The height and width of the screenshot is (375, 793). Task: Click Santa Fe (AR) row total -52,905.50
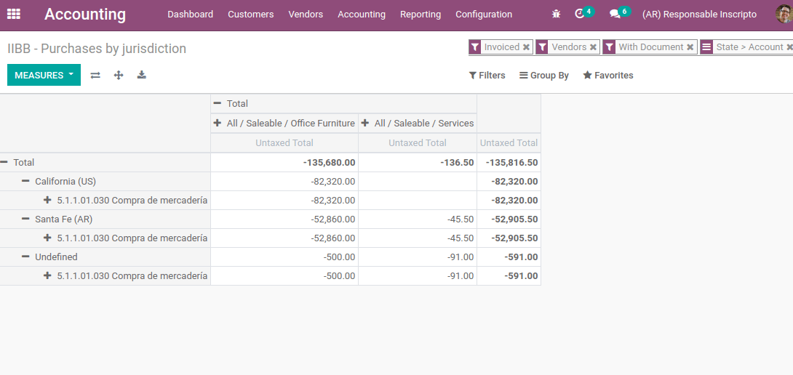coord(509,219)
